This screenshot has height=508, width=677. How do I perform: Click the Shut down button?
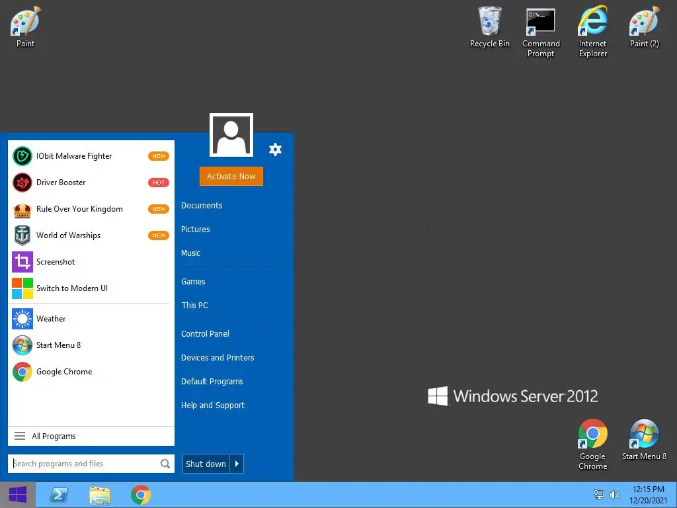click(206, 464)
